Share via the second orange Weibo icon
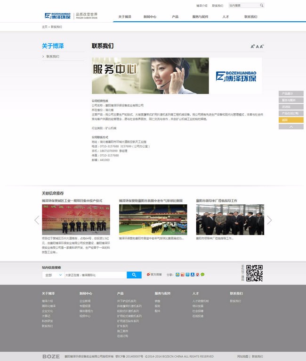The height and width of the screenshot is (361, 306). pos(182,275)
